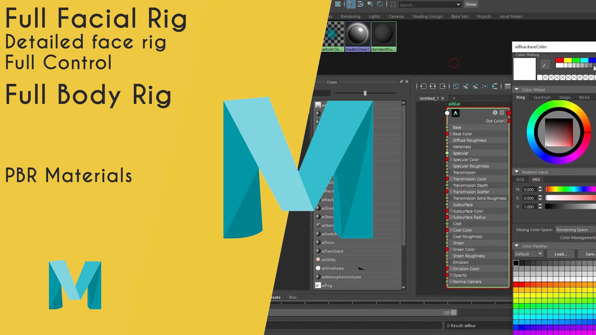Click the output connections graph icon

point(443,86)
